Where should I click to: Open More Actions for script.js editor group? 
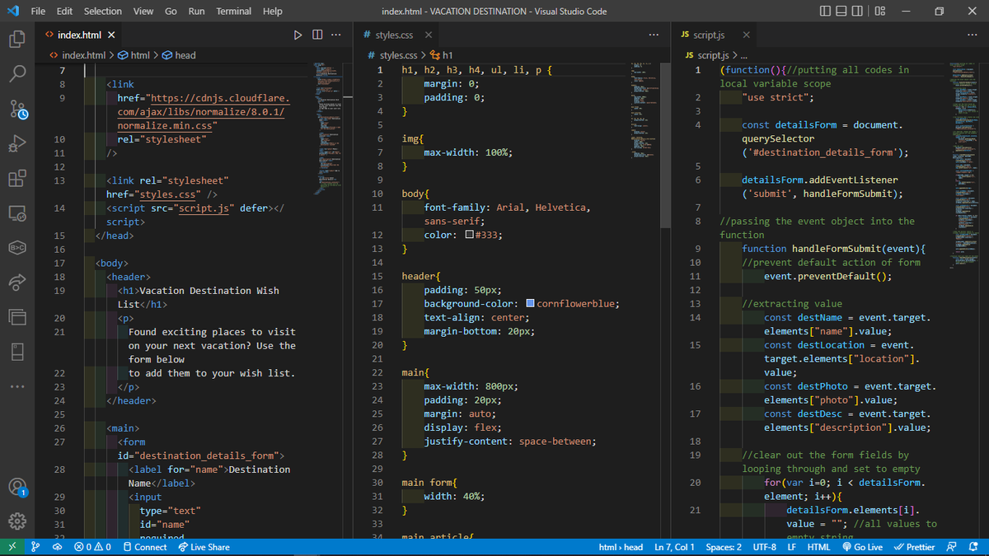tap(971, 35)
